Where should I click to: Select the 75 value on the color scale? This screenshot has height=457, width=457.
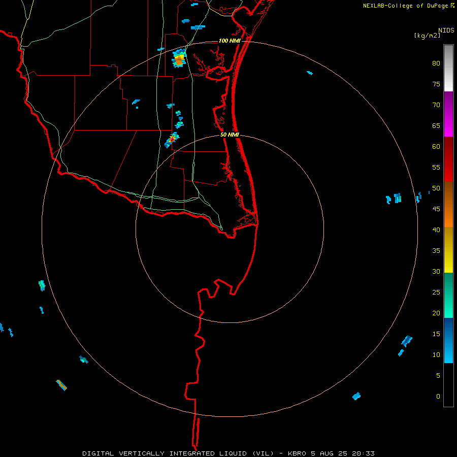coord(436,84)
